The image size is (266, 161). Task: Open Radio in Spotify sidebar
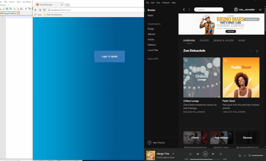click(x=150, y=15)
